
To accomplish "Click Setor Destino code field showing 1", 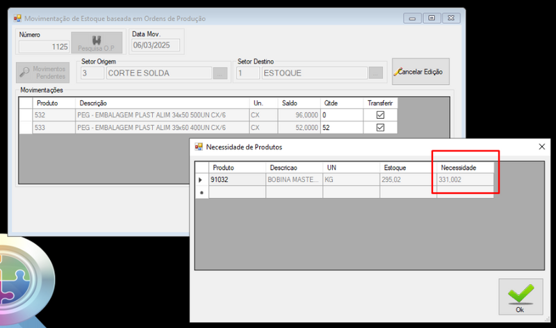I will (x=248, y=73).
